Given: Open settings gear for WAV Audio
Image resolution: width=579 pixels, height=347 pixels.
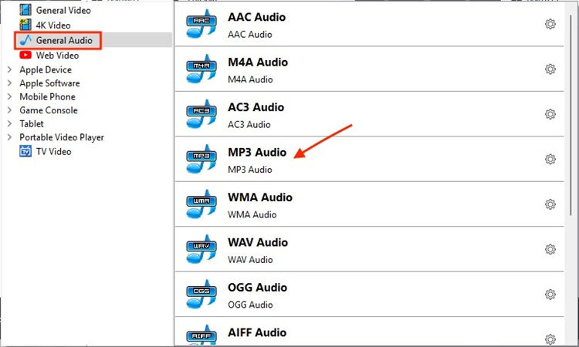Looking at the screenshot, I should coord(550,249).
